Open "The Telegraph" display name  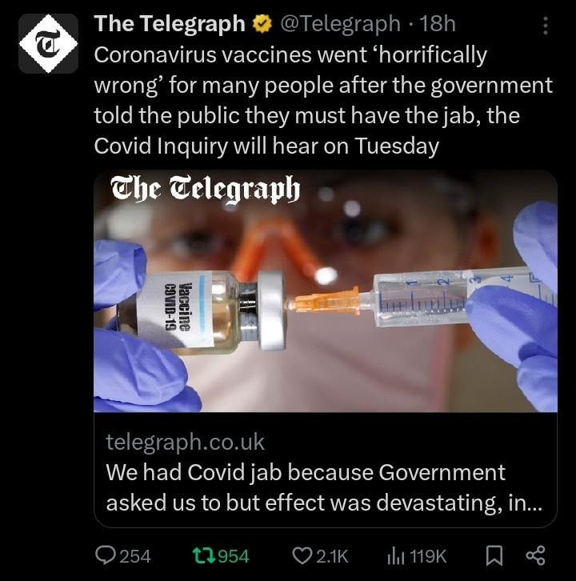[170, 24]
